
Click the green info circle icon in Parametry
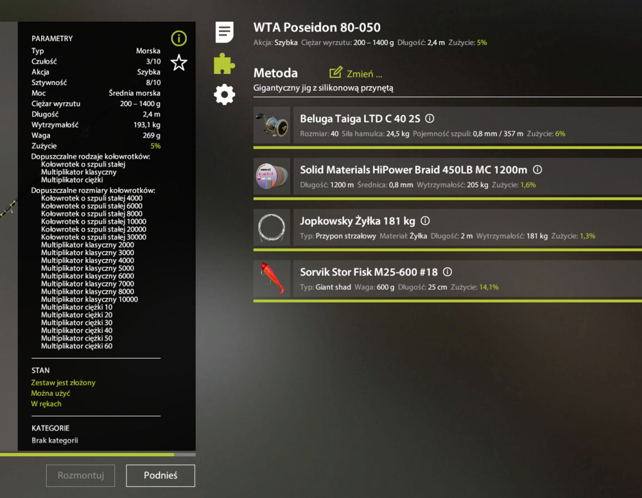[178, 39]
